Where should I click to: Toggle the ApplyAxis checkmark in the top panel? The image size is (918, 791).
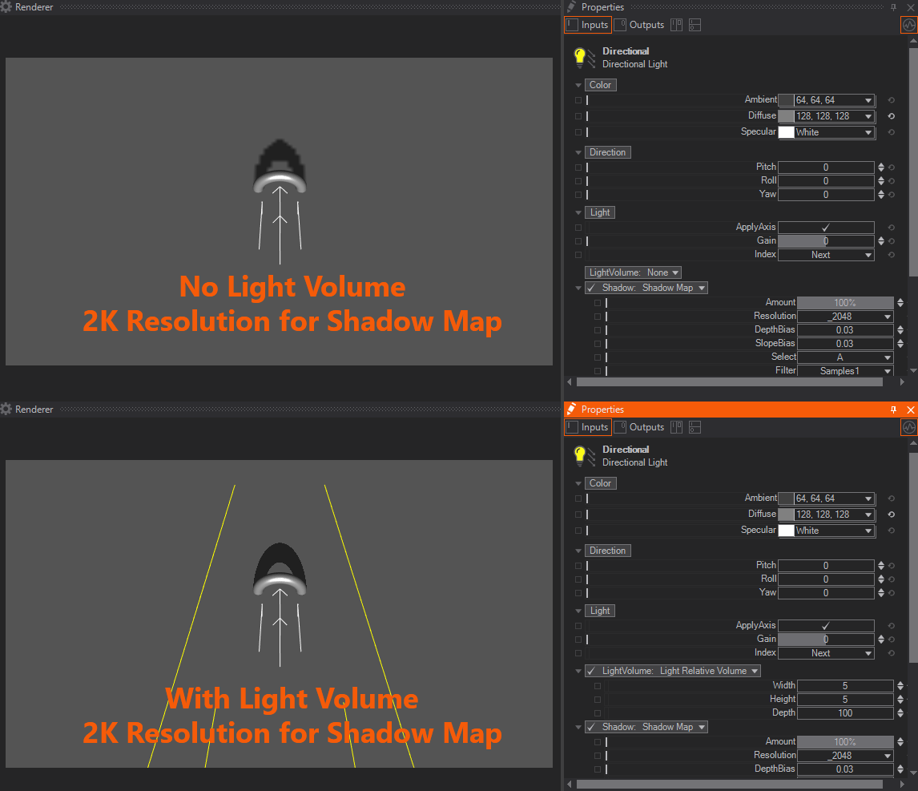click(x=826, y=228)
